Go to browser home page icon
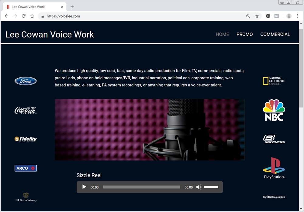The image size is (304, 212). pos(32,16)
